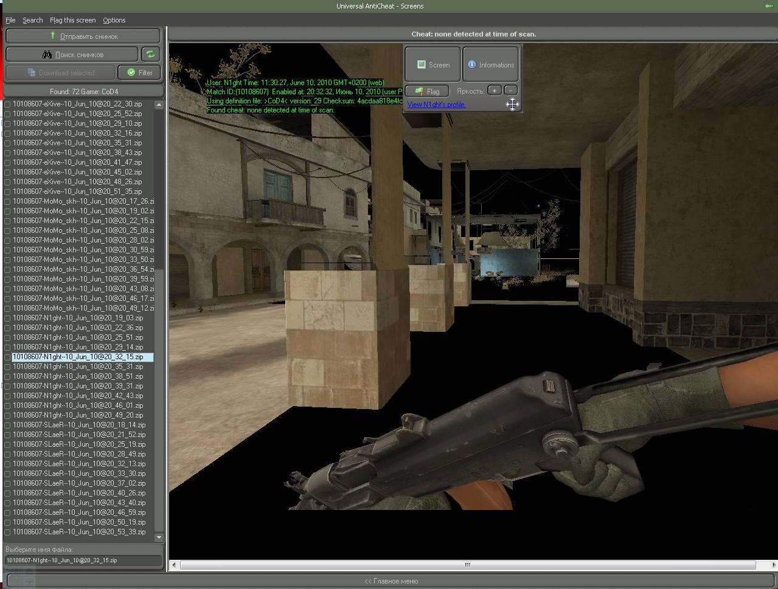The width and height of the screenshot is (778, 589).
Task: Check box for SLaeR 20_53_39.zip
Action: [8, 532]
